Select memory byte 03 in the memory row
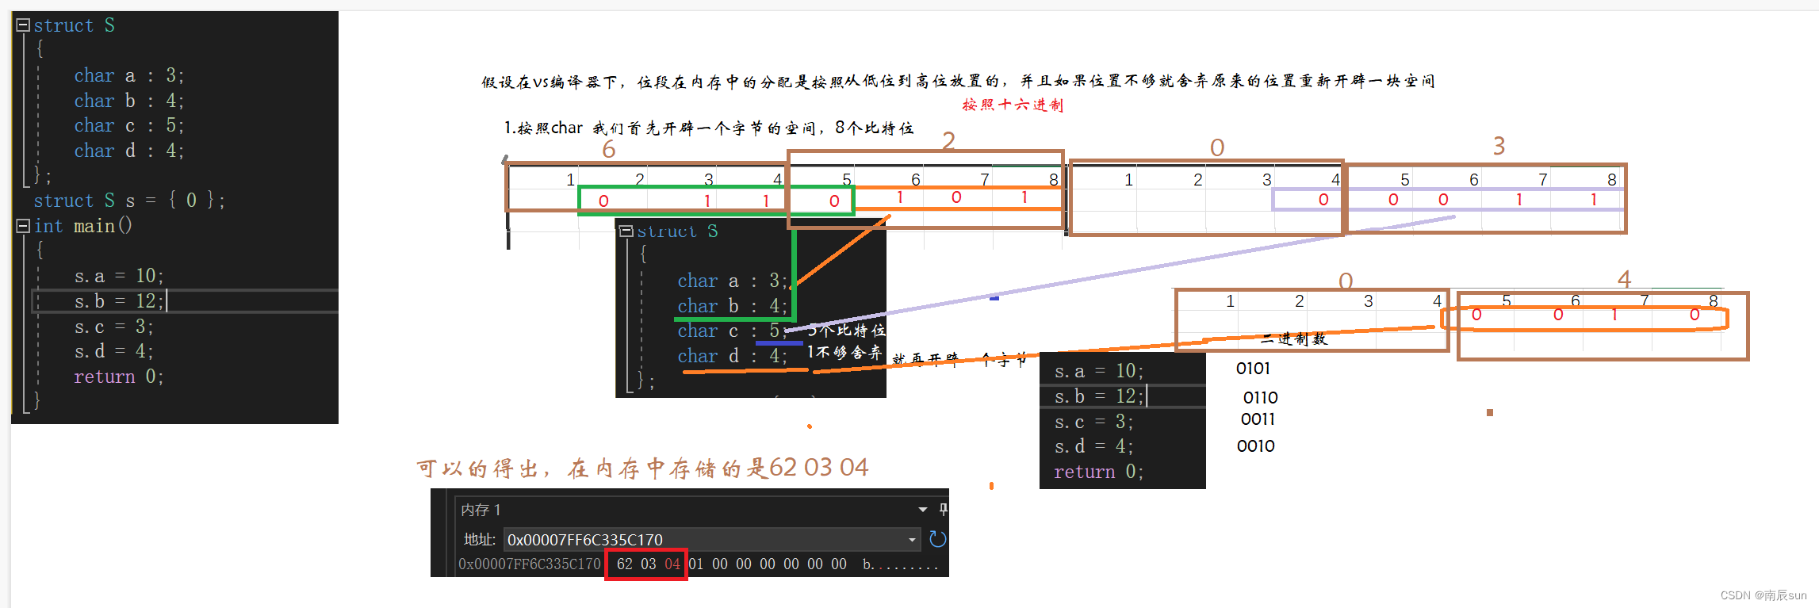1819x608 pixels. tap(649, 564)
